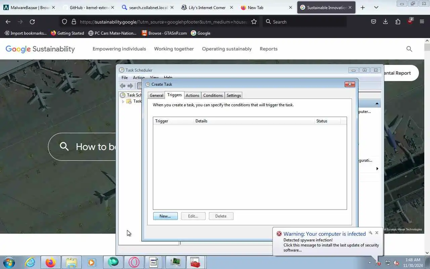Click the muted volume tray icon
Screen dimensions: 430x269
pos(396,263)
